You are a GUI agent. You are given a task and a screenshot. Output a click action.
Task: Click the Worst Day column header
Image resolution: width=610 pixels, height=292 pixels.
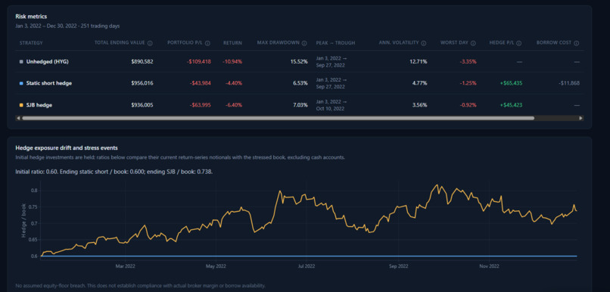(x=454, y=43)
